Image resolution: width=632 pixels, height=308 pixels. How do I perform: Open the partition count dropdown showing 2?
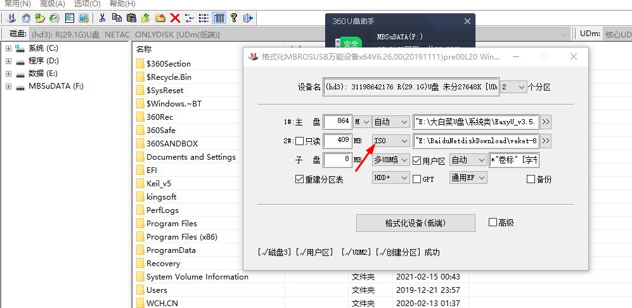tap(513, 87)
